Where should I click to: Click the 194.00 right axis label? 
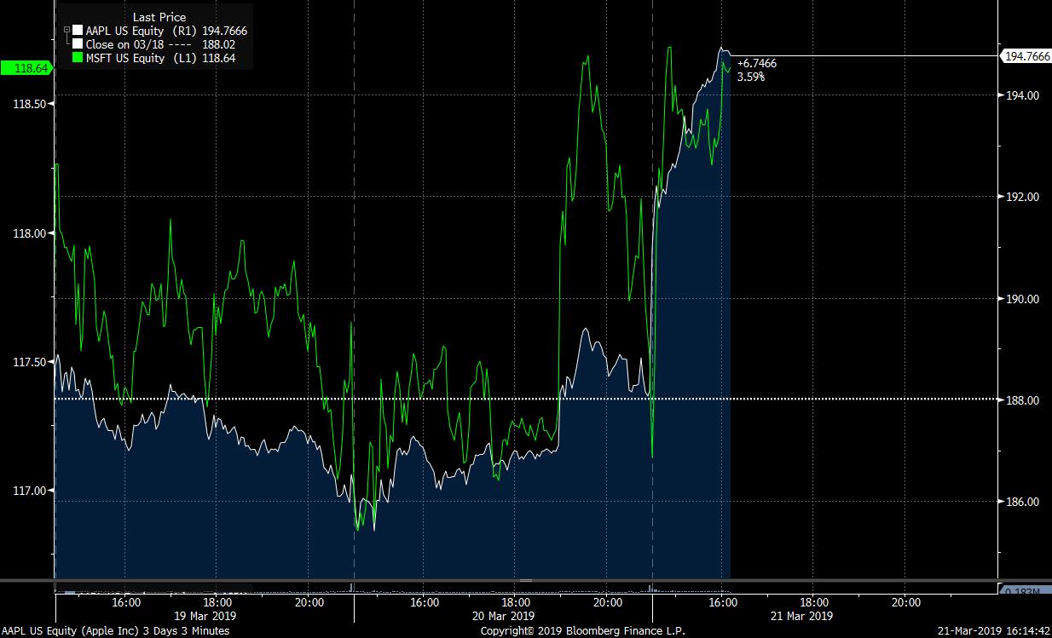click(1022, 95)
